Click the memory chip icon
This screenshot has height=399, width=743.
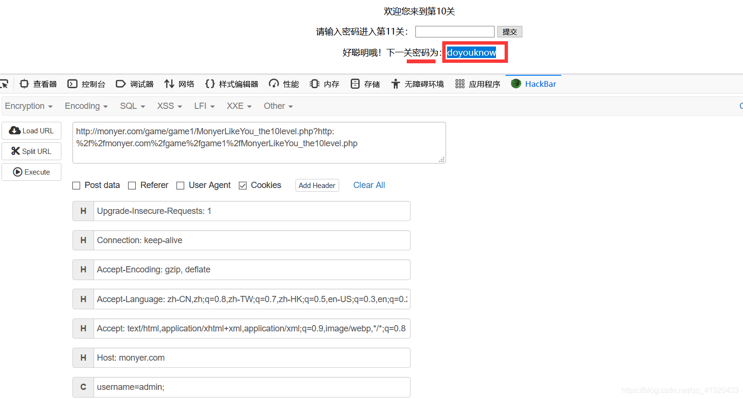tap(315, 84)
